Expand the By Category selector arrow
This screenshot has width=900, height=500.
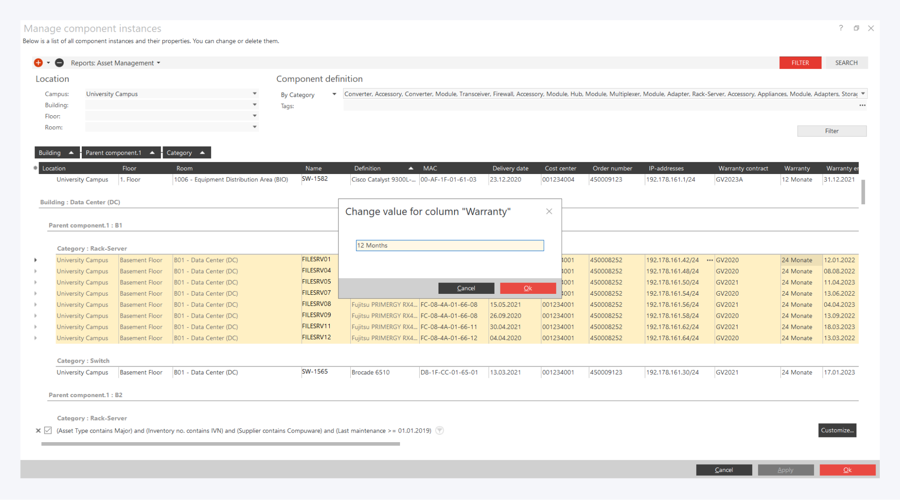(334, 94)
